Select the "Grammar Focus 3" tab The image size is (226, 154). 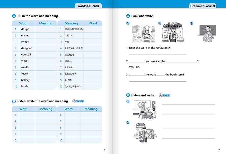(203, 6)
